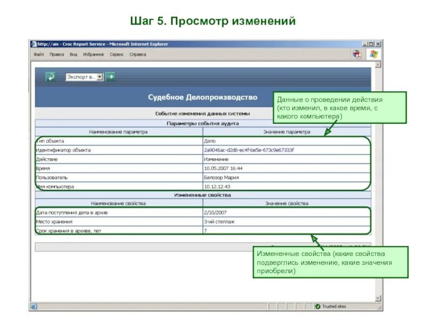Image resolution: width=426 pixels, height=320 pixels.
Task: Select the 'Изменение' value cell
Action: (x=286, y=159)
